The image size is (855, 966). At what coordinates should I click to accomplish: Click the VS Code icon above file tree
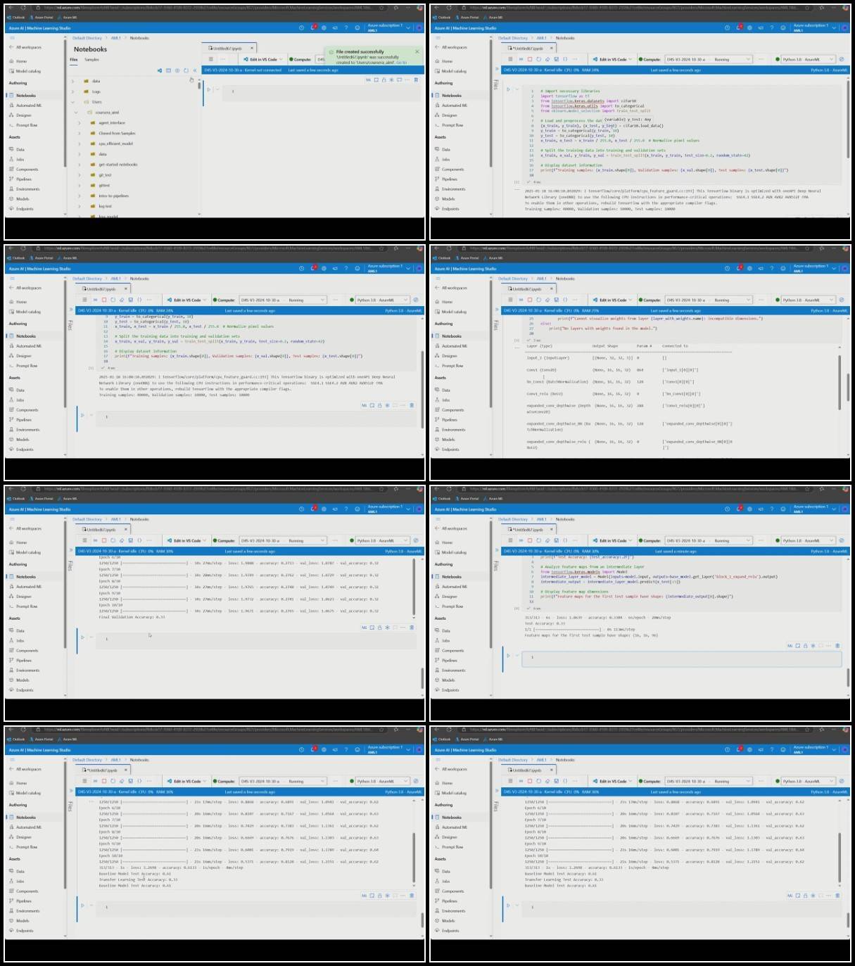click(159, 70)
